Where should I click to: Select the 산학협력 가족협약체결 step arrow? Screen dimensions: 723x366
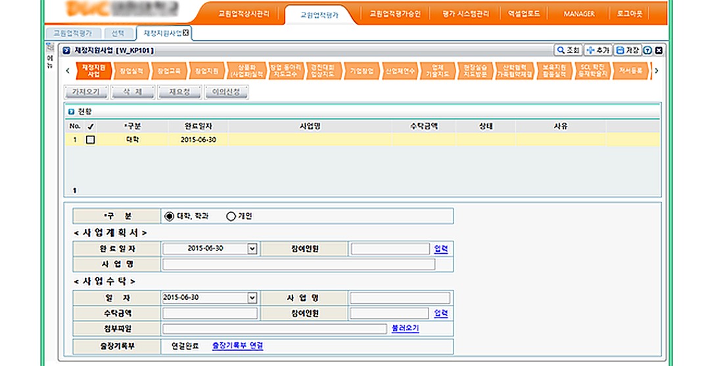click(514, 71)
